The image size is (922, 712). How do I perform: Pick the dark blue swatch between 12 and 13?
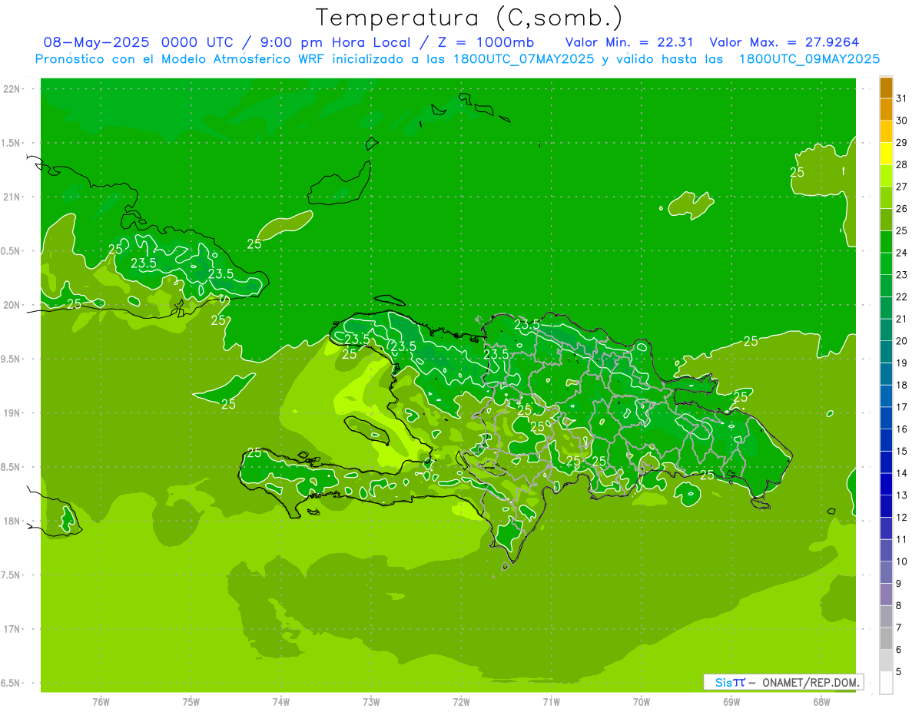886,506
